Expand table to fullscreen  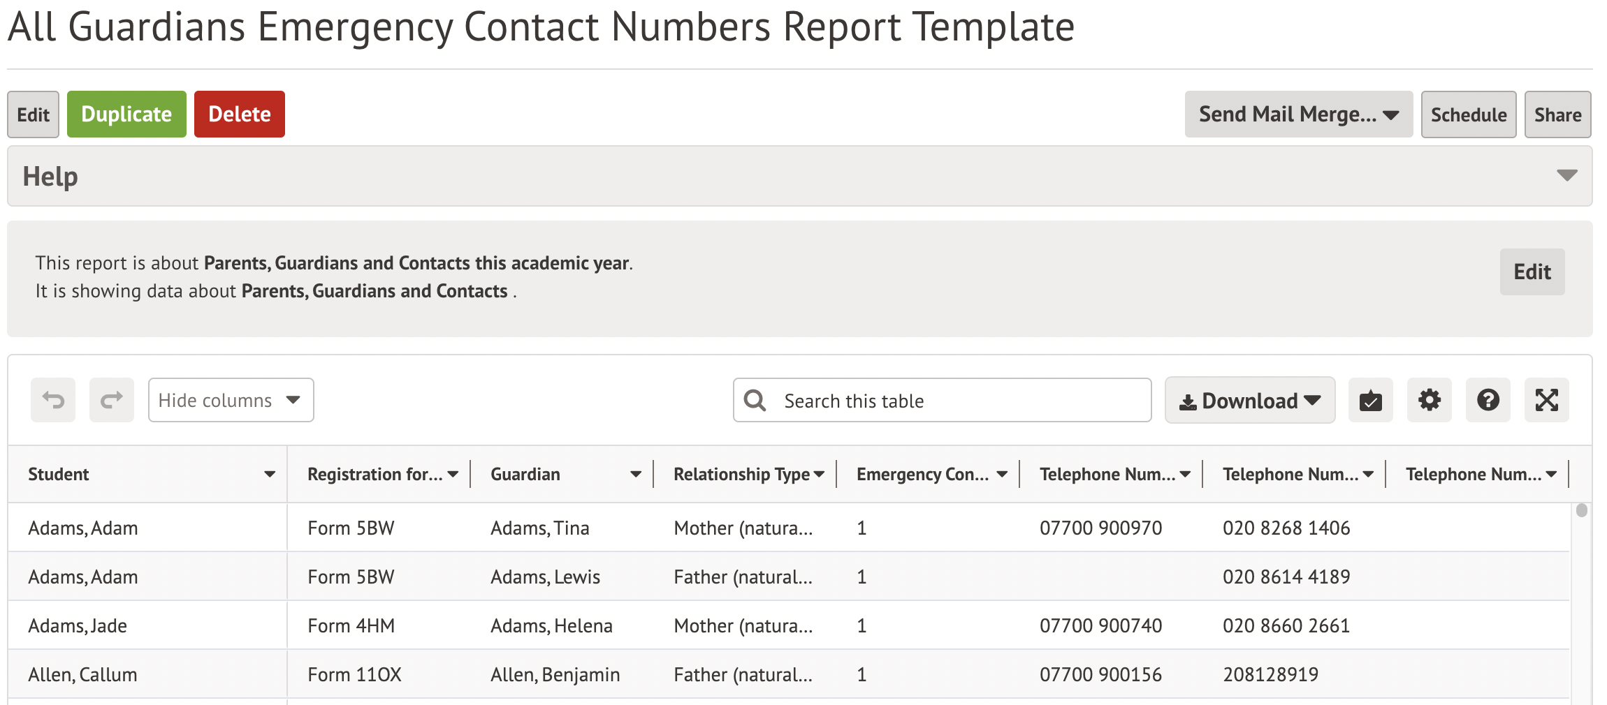pyautogui.click(x=1546, y=400)
